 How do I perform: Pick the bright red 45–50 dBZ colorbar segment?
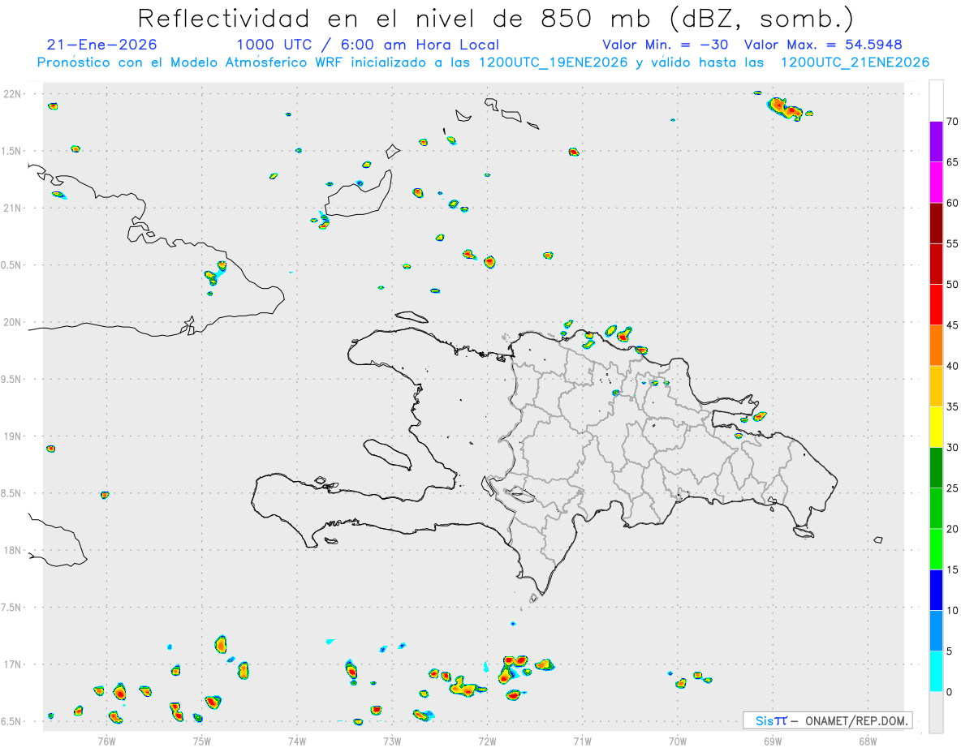coord(936,305)
